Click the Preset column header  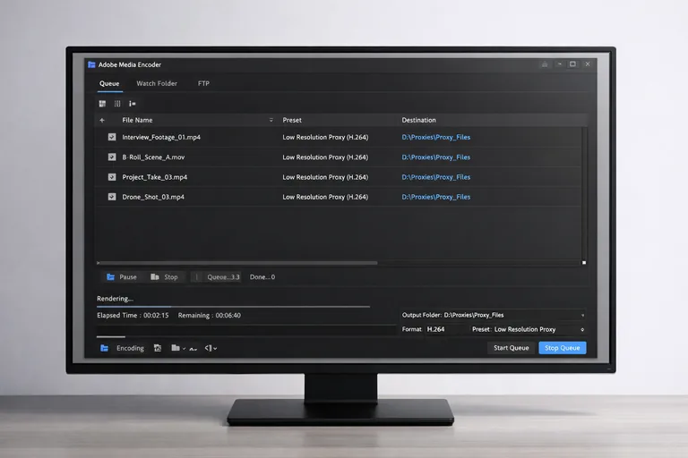tap(292, 120)
